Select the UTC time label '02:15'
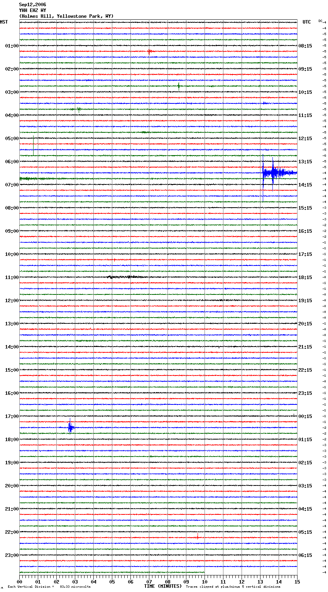 point(305,463)
